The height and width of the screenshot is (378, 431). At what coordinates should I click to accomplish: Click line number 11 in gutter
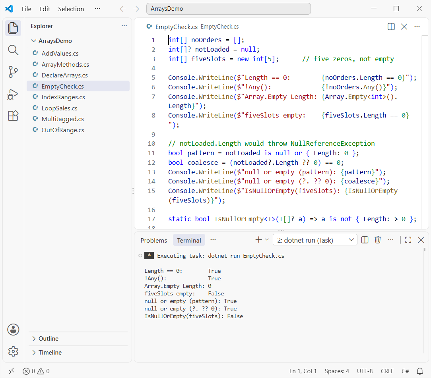pyautogui.click(x=151, y=153)
